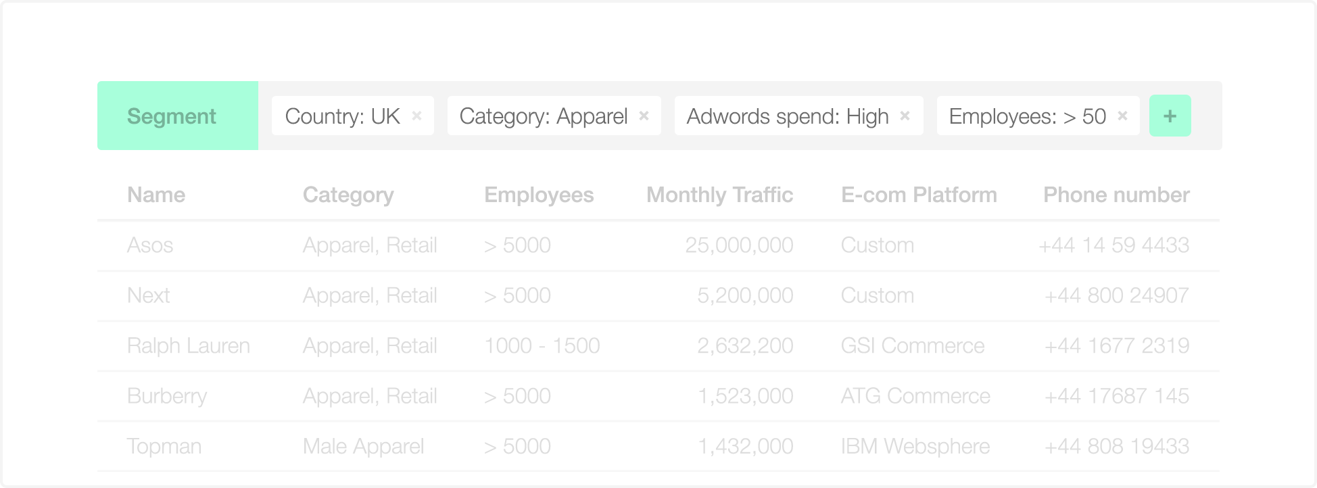Image resolution: width=1317 pixels, height=488 pixels.
Task: Remove the Employees: > 50 filter
Action: [1122, 116]
